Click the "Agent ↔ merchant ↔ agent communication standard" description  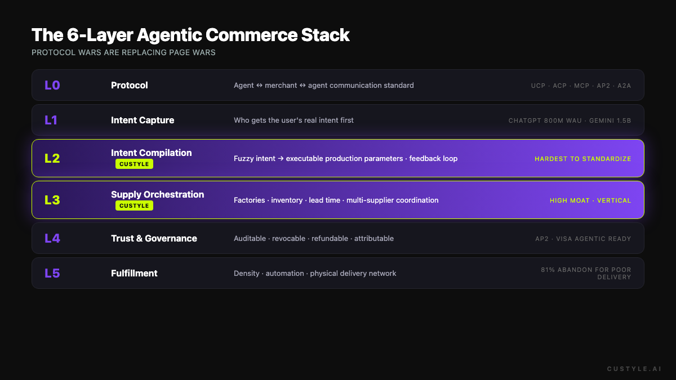324,86
